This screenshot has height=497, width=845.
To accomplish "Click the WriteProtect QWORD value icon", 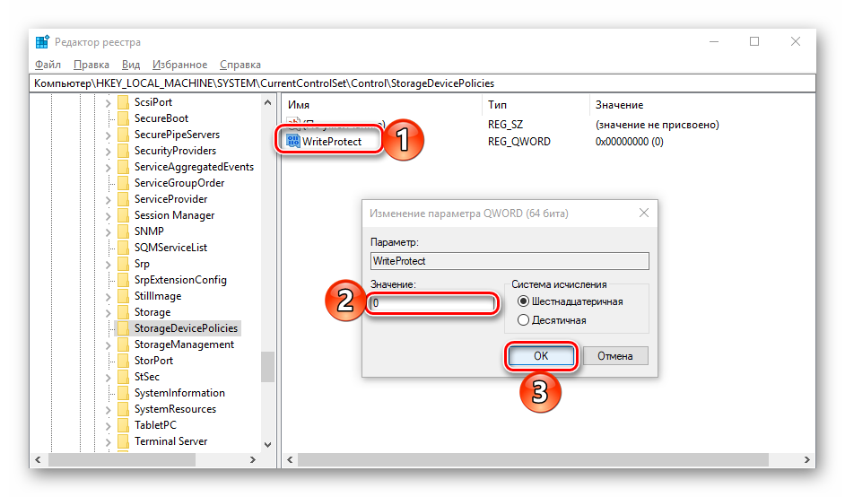I will coord(292,141).
